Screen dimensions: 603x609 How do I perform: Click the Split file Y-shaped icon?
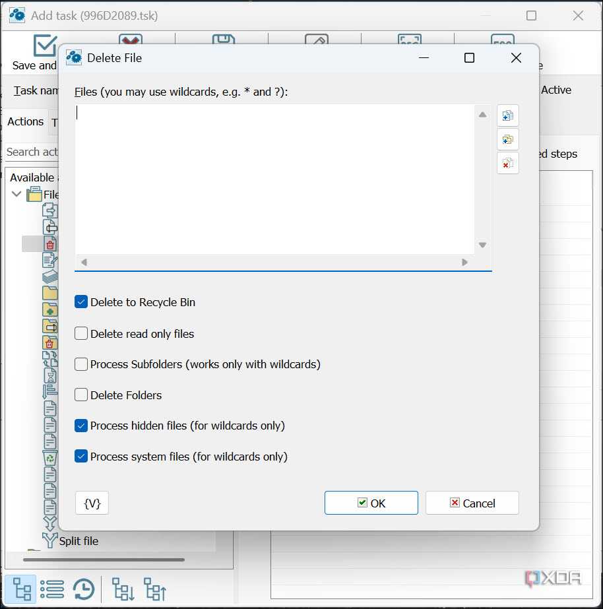click(x=49, y=540)
